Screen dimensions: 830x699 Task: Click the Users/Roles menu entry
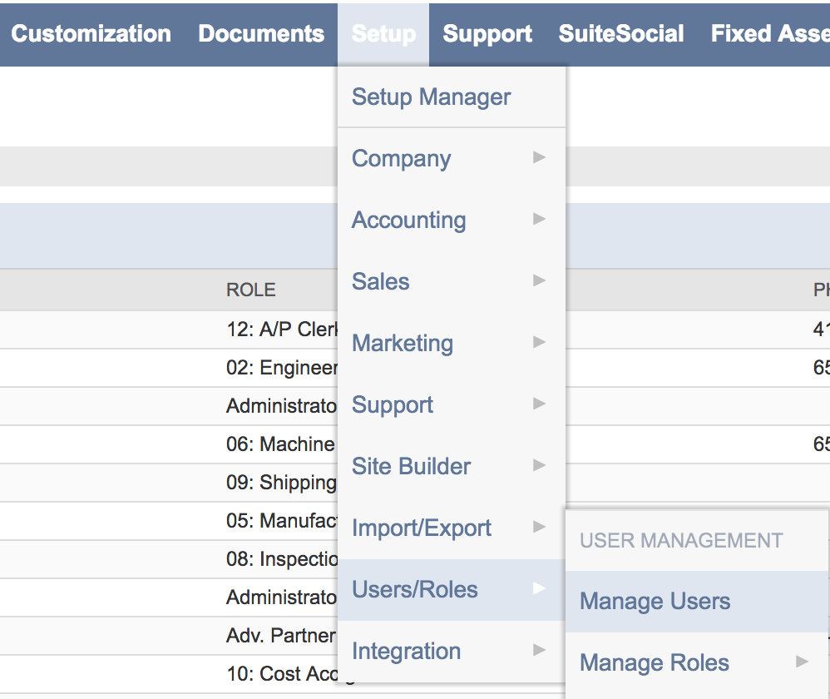[x=415, y=590]
